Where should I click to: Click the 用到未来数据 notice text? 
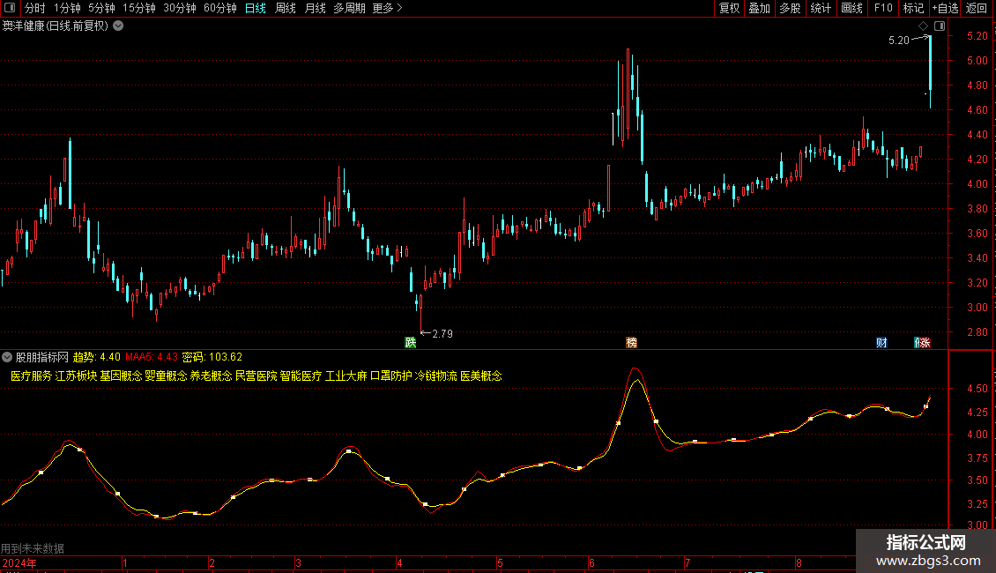coord(33,548)
